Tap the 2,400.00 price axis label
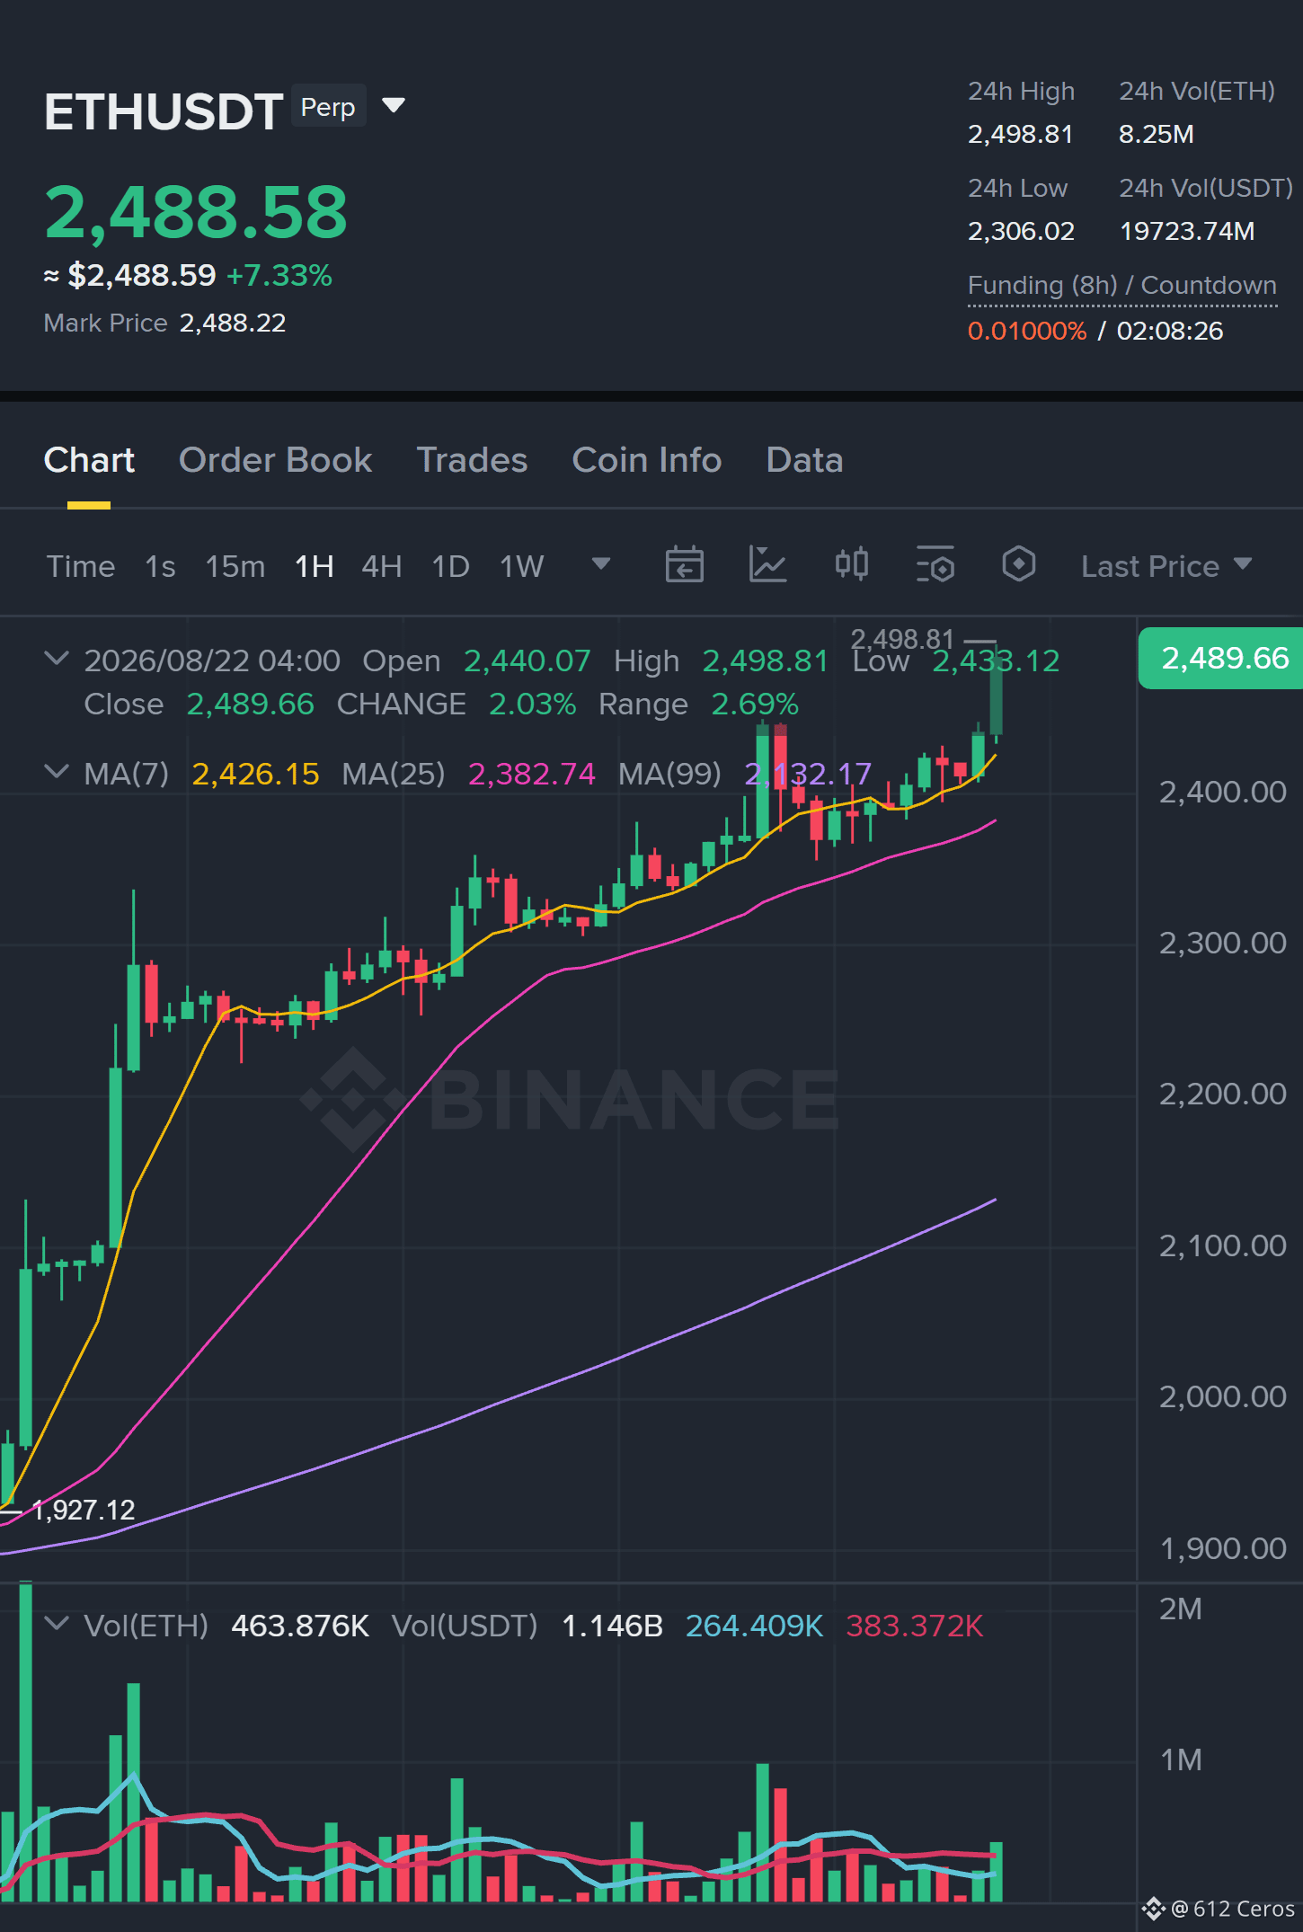1303x1932 pixels. click(1222, 792)
